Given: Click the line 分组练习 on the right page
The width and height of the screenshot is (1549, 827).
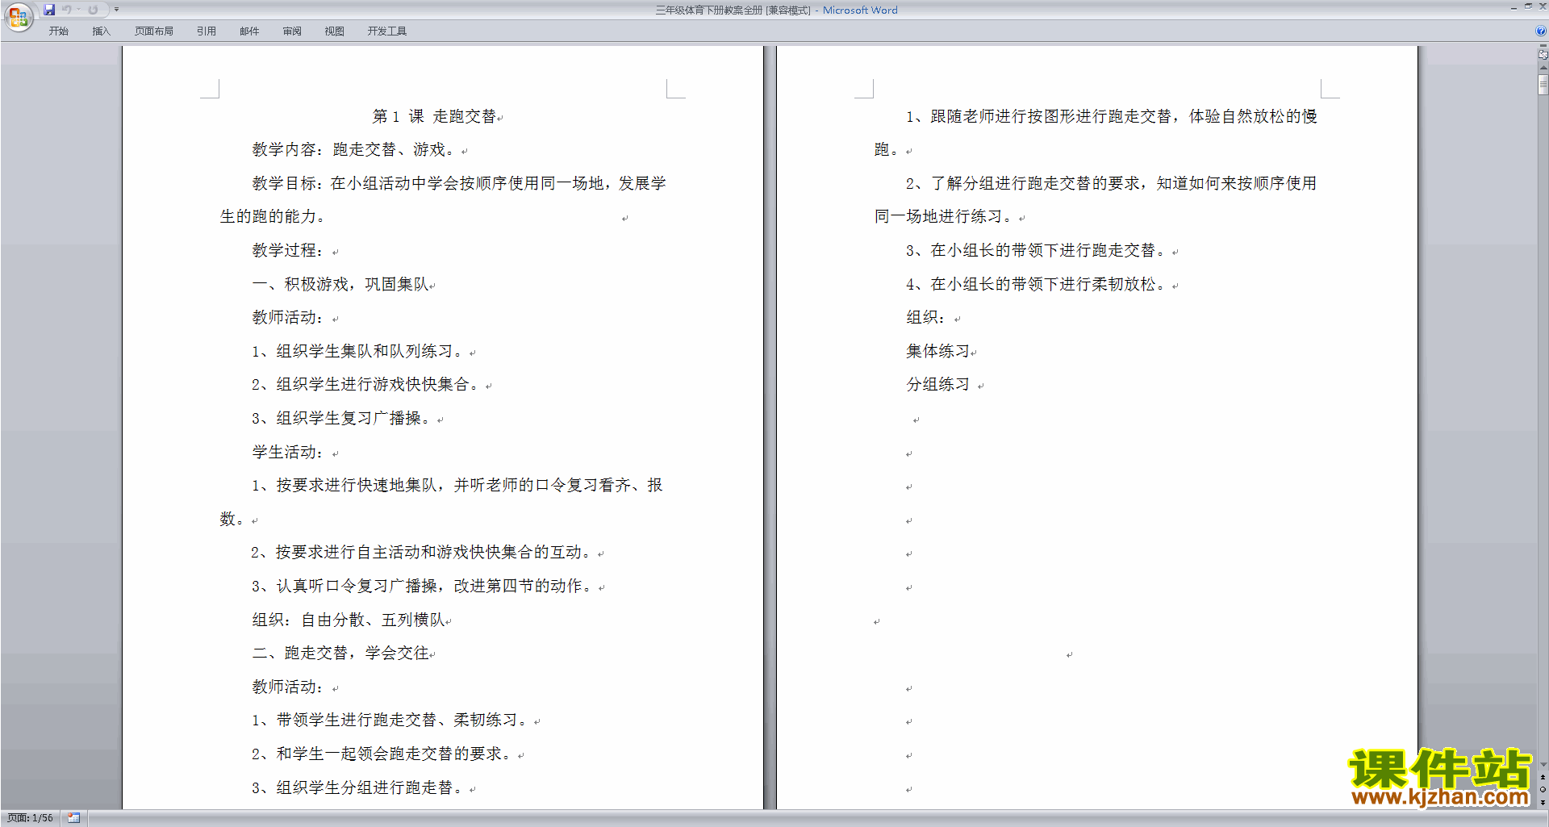Looking at the screenshot, I should click(937, 384).
